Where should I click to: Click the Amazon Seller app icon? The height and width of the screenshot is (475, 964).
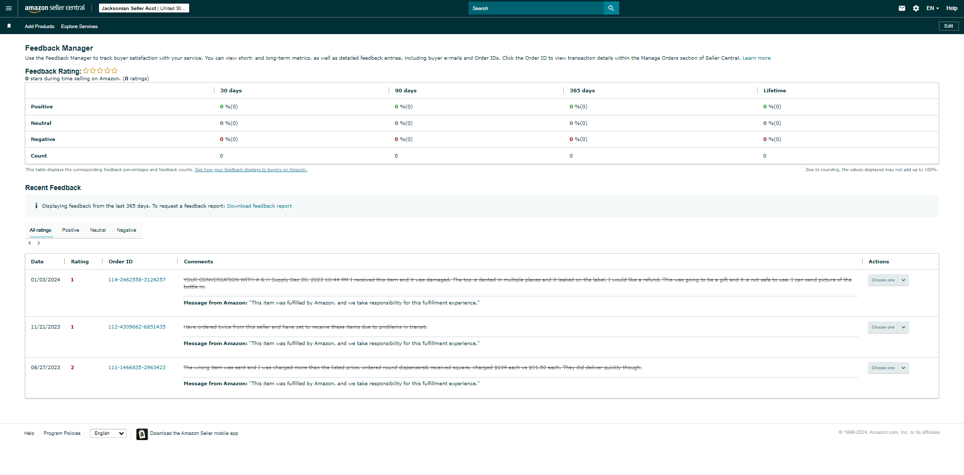pyautogui.click(x=142, y=434)
